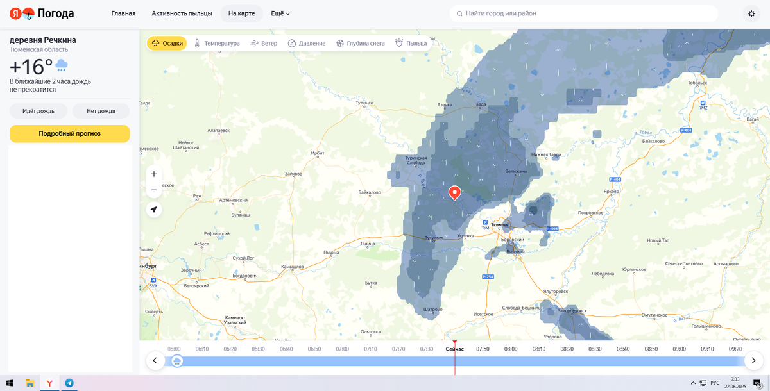Click the +16° temperature reading

(31, 67)
